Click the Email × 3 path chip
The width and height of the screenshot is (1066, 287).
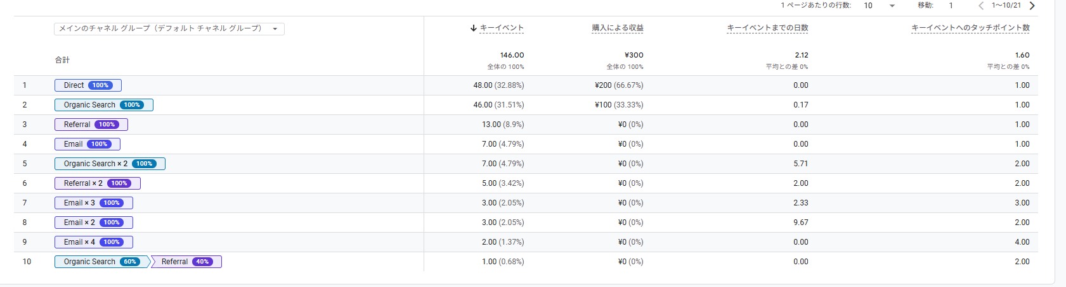tap(94, 203)
